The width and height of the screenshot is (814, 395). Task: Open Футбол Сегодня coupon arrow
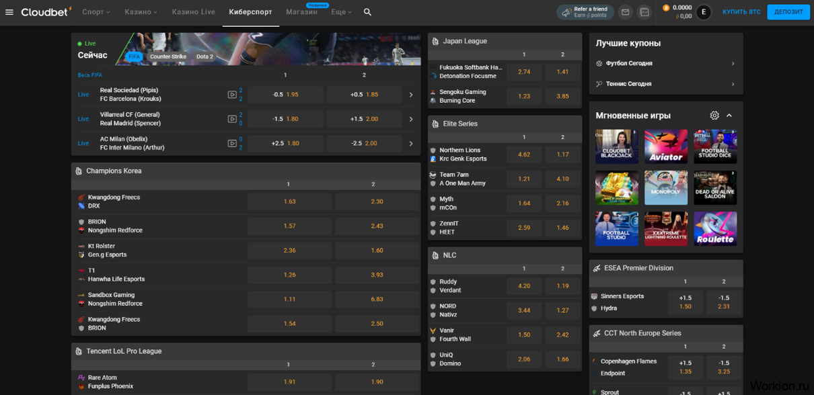(733, 63)
